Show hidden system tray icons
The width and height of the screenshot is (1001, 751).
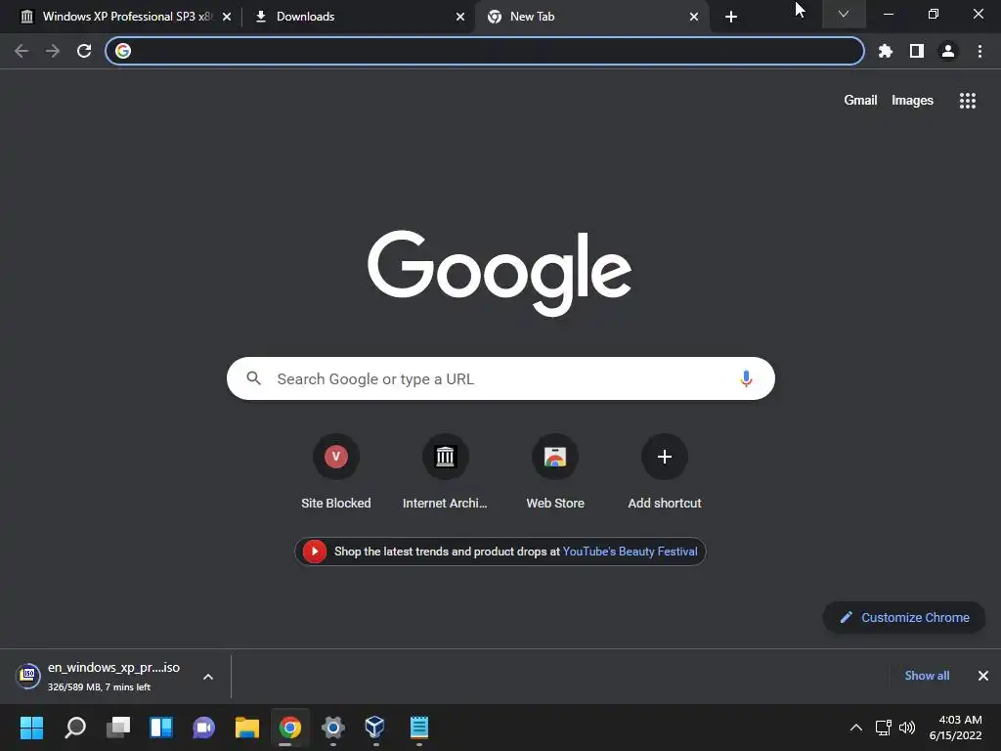(856, 728)
